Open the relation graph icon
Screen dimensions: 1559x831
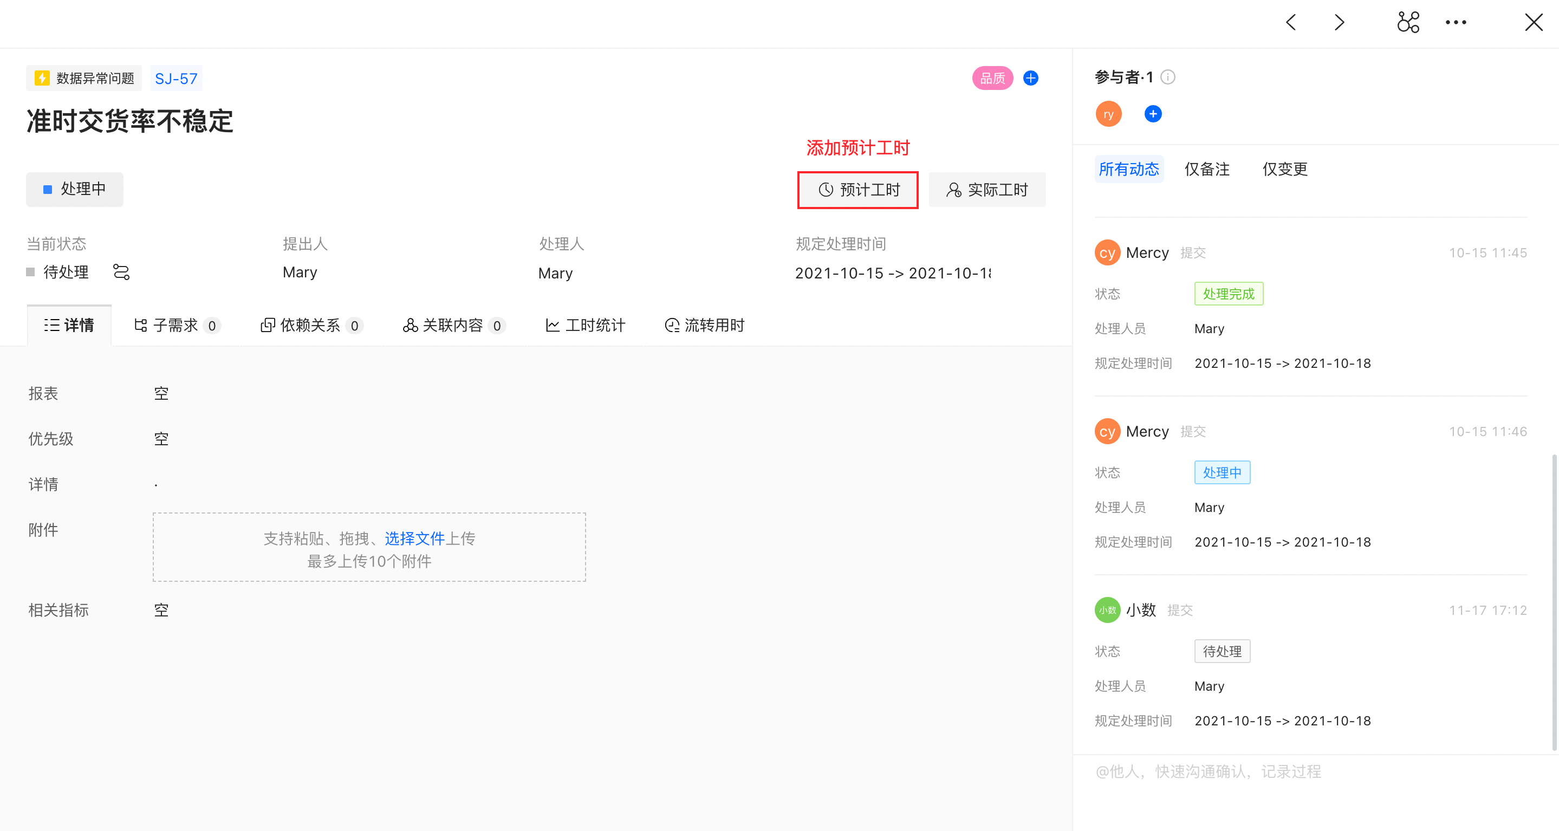pos(1408,22)
